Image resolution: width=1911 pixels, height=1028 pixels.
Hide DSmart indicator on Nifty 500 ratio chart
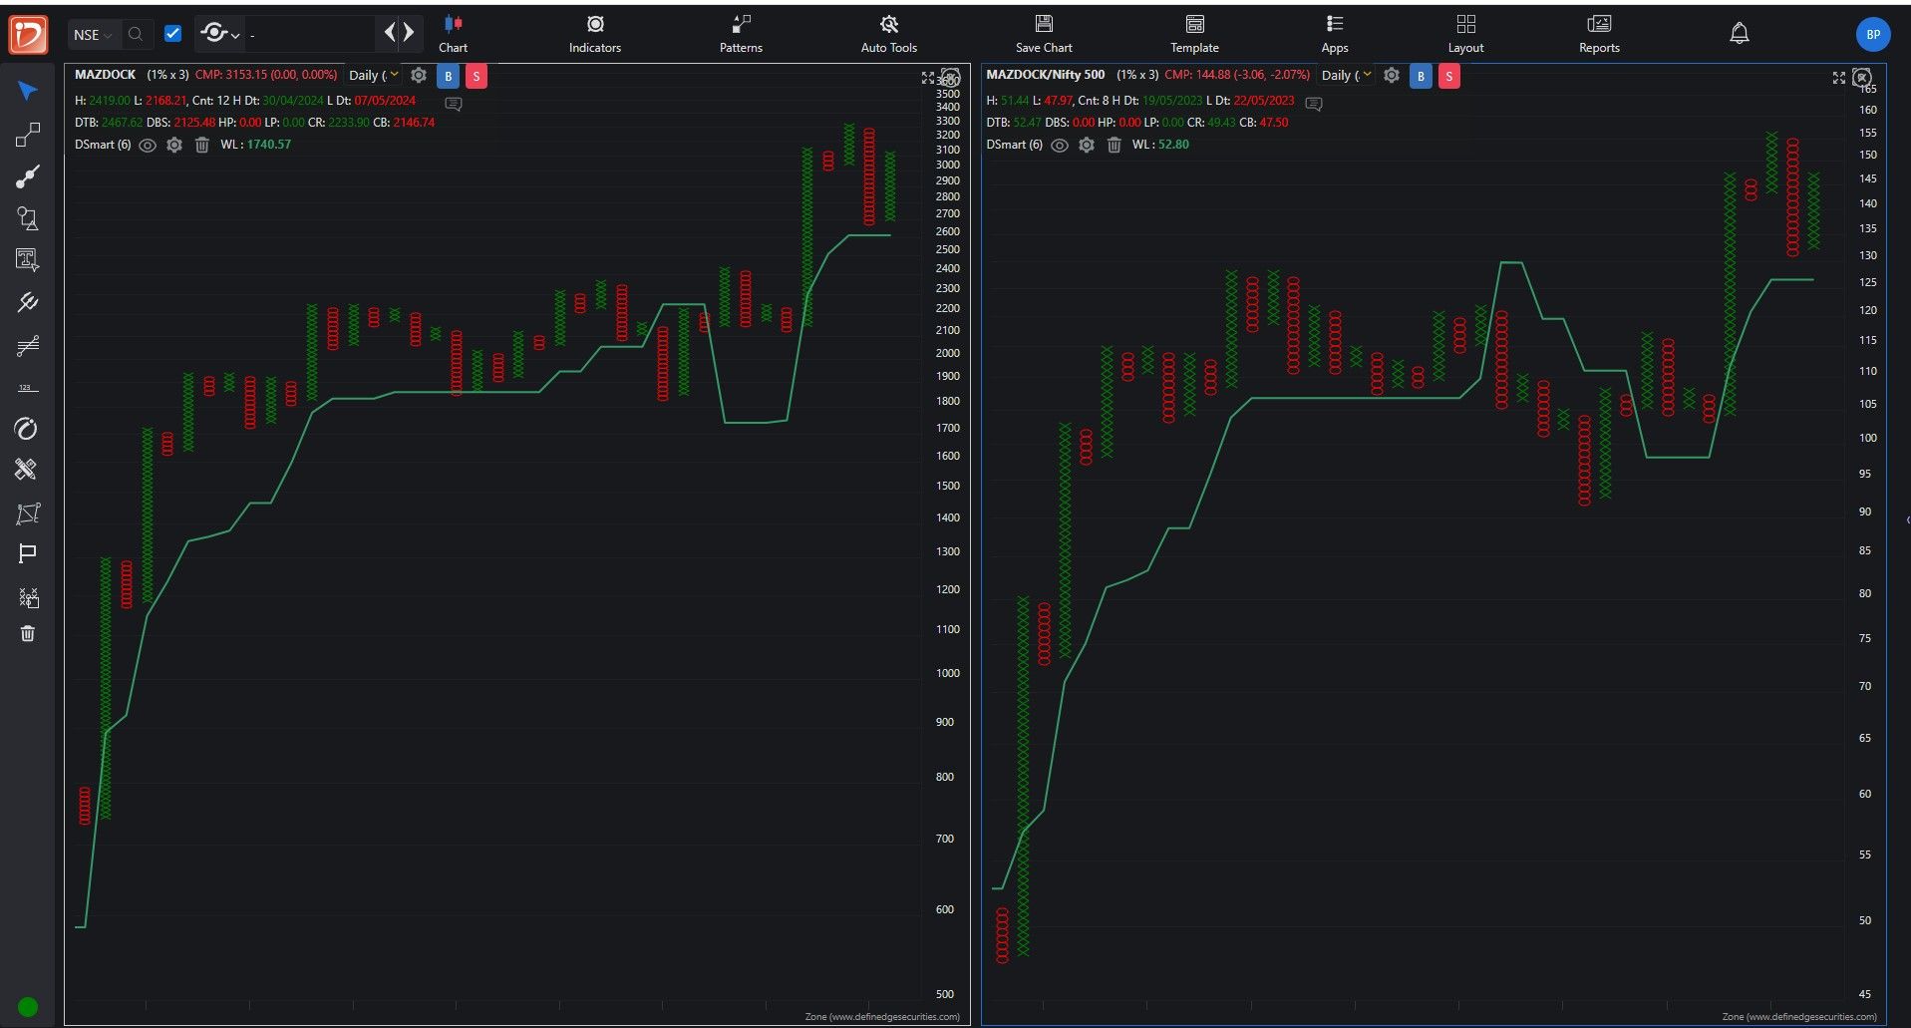click(1060, 145)
